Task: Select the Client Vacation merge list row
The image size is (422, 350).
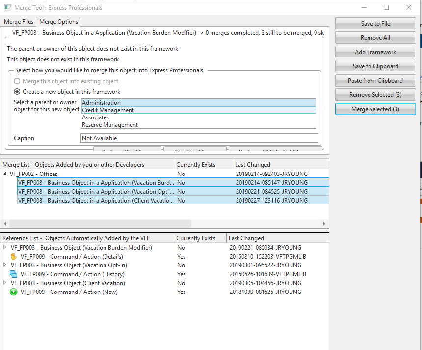Action: tap(96, 201)
